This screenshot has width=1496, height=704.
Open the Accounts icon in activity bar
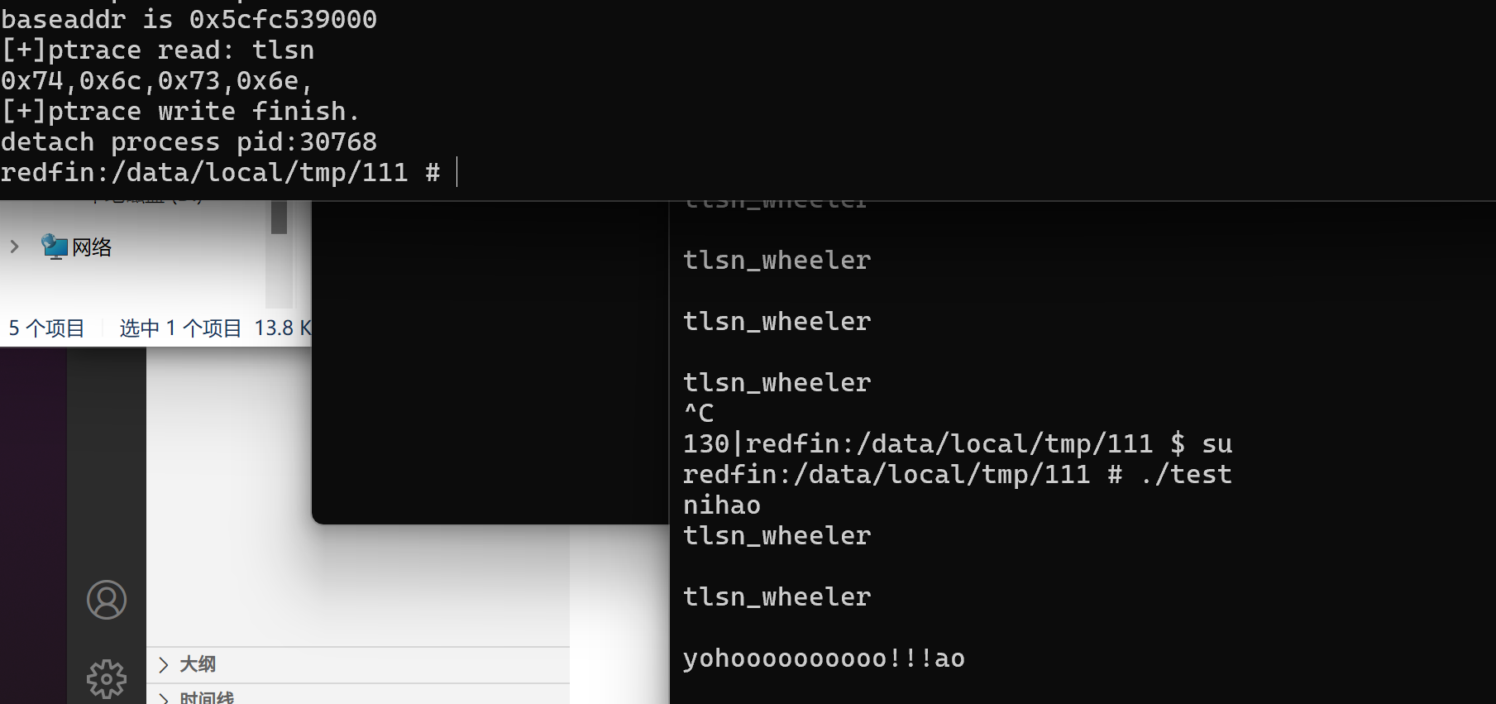pyautogui.click(x=107, y=600)
